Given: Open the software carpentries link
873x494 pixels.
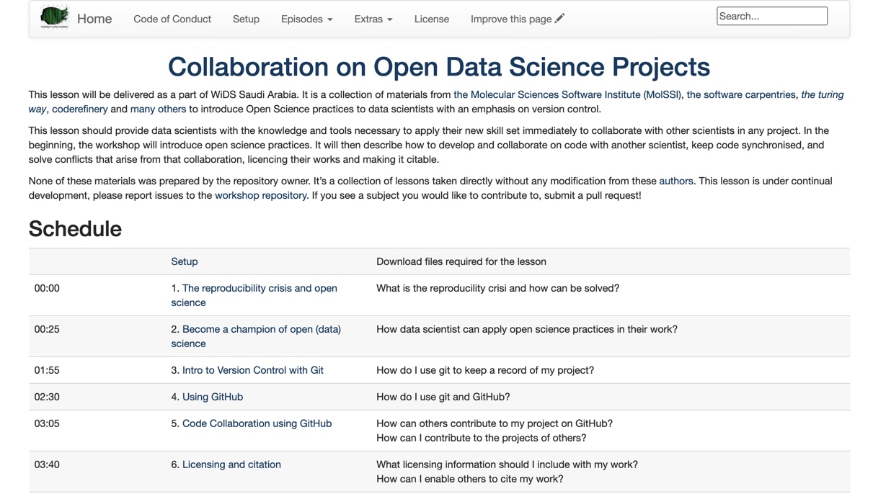Looking at the screenshot, I should pyautogui.click(x=740, y=94).
